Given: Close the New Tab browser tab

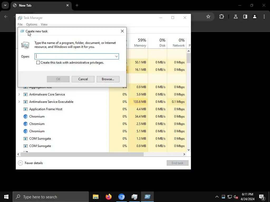Looking at the screenshot, I should (x=67, y=5).
